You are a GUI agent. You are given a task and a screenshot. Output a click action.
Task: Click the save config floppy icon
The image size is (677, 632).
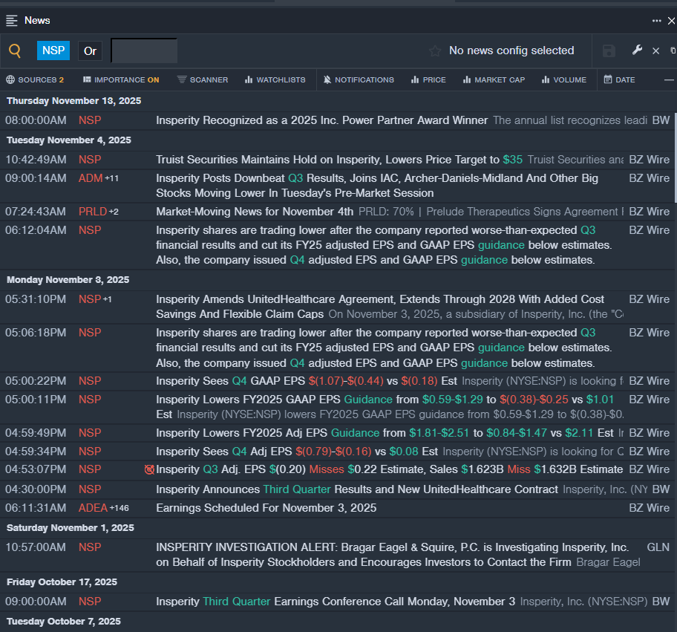pyautogui.click(x=609, y=51)
